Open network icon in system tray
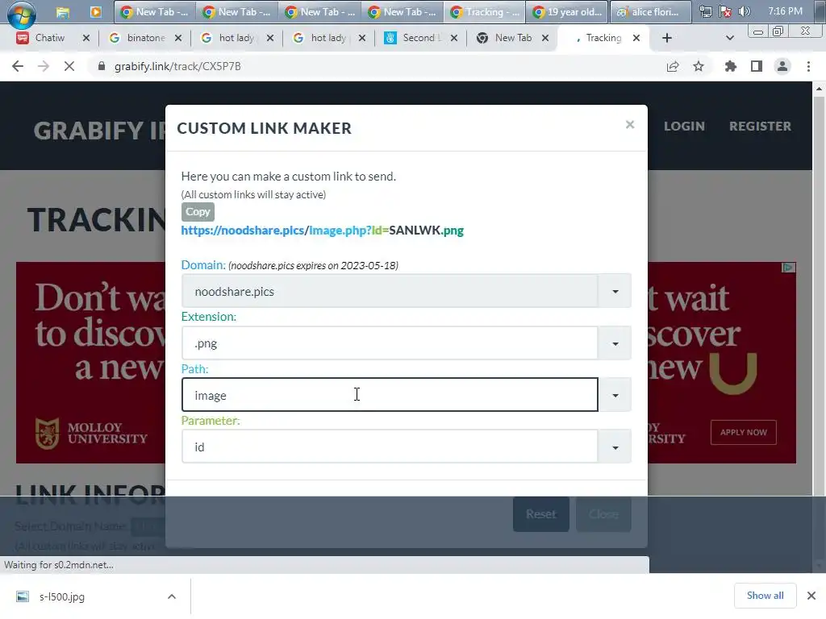The height and width of the screenshot is (619, 826). tap(705, 11)
